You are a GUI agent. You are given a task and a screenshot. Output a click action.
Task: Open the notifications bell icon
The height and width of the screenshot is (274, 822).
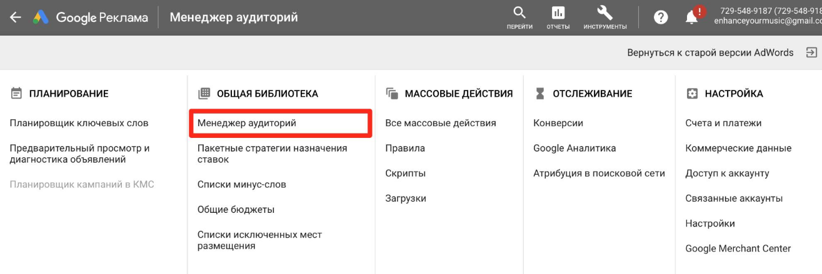(692, 17)
